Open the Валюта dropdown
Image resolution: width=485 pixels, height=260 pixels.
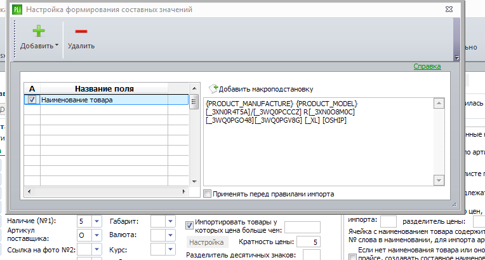[171, 235]
